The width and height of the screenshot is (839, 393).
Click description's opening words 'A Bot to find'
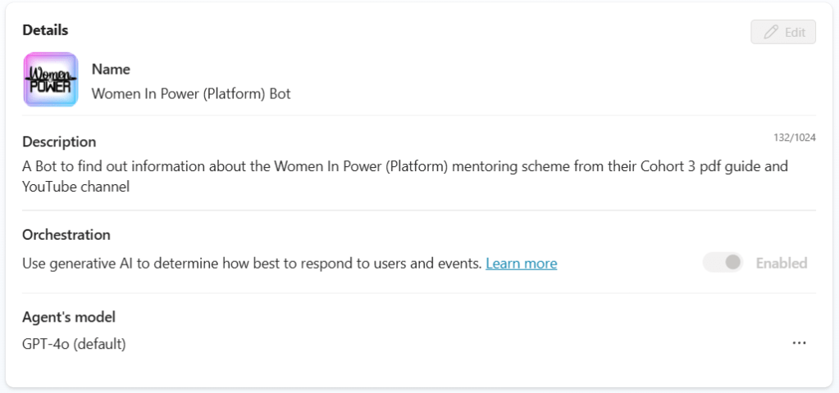click(x=62, y=166)
